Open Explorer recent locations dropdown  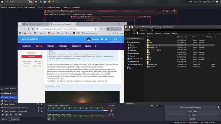coord(132,33)
